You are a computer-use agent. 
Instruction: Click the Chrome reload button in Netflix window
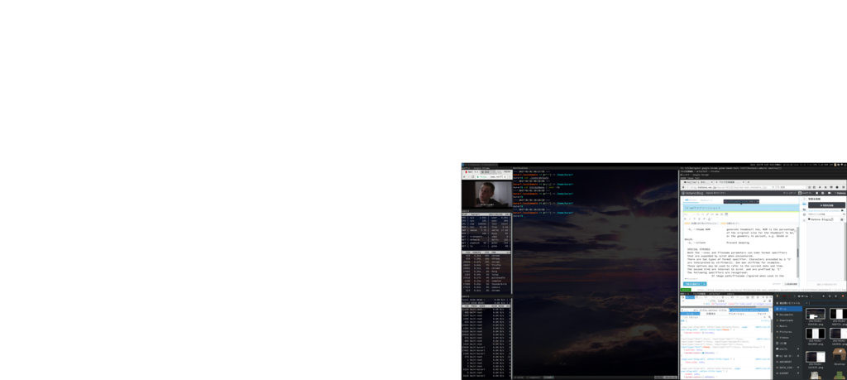(472, 177)
